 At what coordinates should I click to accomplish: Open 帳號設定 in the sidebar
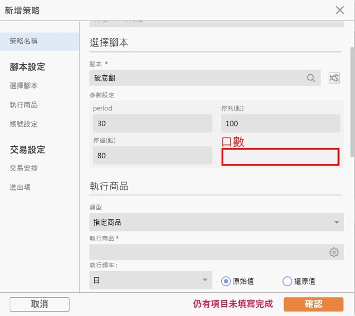pos(24,124)
